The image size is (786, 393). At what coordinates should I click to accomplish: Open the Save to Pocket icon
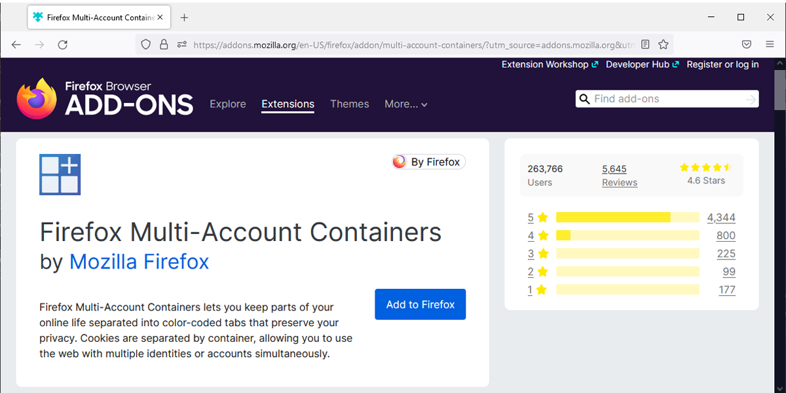coord(746,45)
